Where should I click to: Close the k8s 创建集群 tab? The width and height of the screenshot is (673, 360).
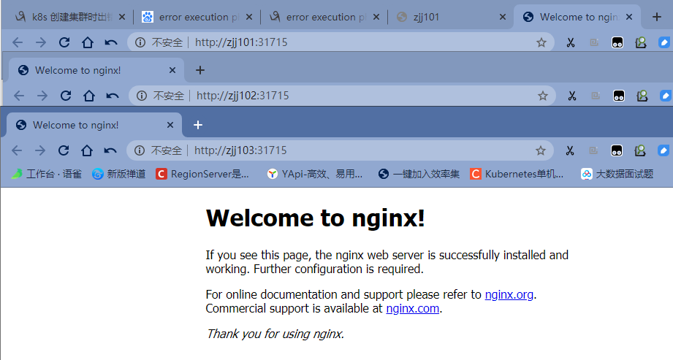(x=122, y=17)
